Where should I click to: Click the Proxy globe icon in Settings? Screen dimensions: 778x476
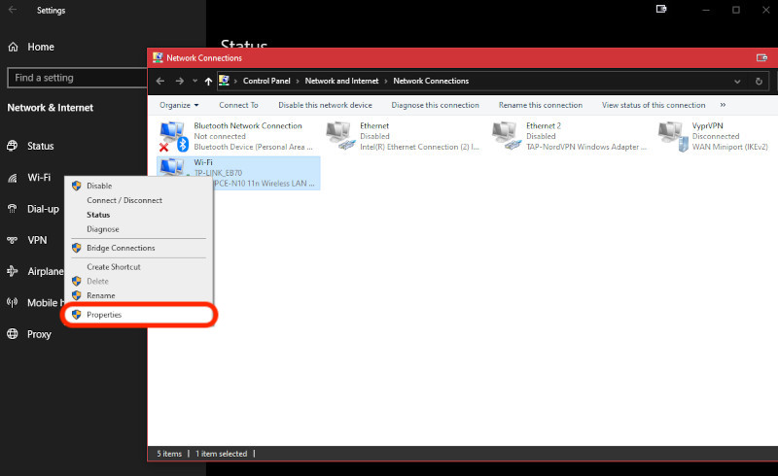point(13,334)
